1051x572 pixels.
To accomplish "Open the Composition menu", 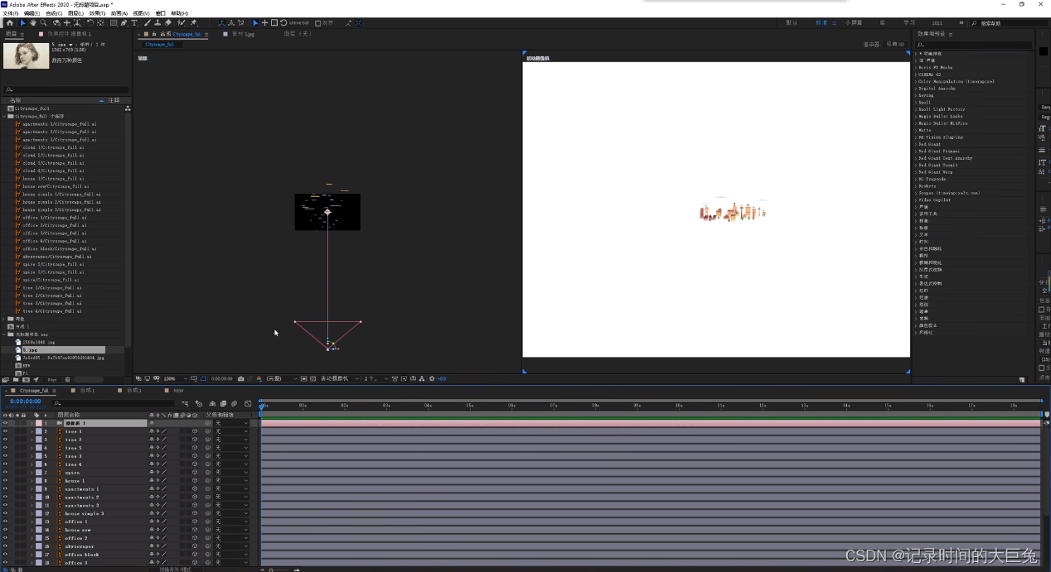I will click(x=53, y=13).
